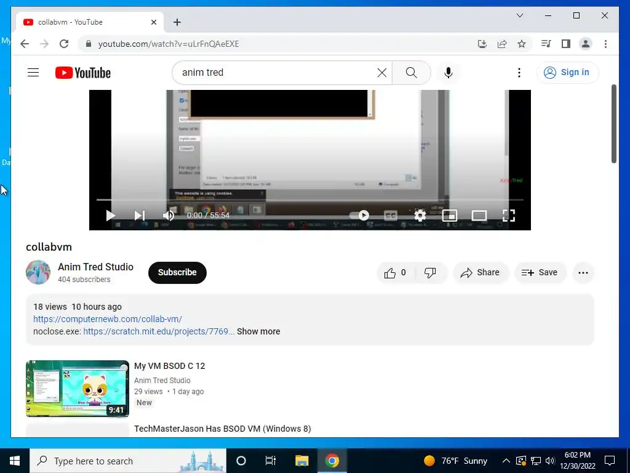Open Windows notification center
Image resolution: width=630 pixels, height=473 pixels.
click(610, 461)
